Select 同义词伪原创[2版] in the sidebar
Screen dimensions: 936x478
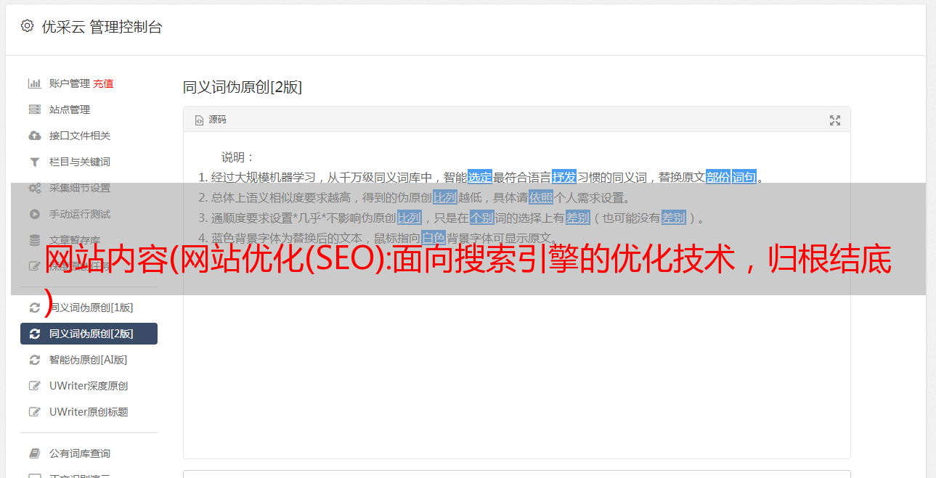[89, 334]
